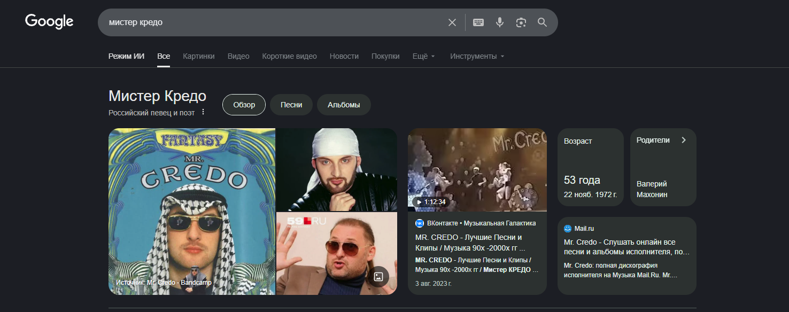This screenshot has width=789, height=312.
Task: Click the video date '3 авг. 2023 г.'
Action: (x=434, y=283)
